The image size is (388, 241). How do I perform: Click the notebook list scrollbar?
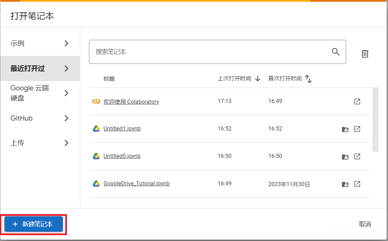click(x=375, y=119)
